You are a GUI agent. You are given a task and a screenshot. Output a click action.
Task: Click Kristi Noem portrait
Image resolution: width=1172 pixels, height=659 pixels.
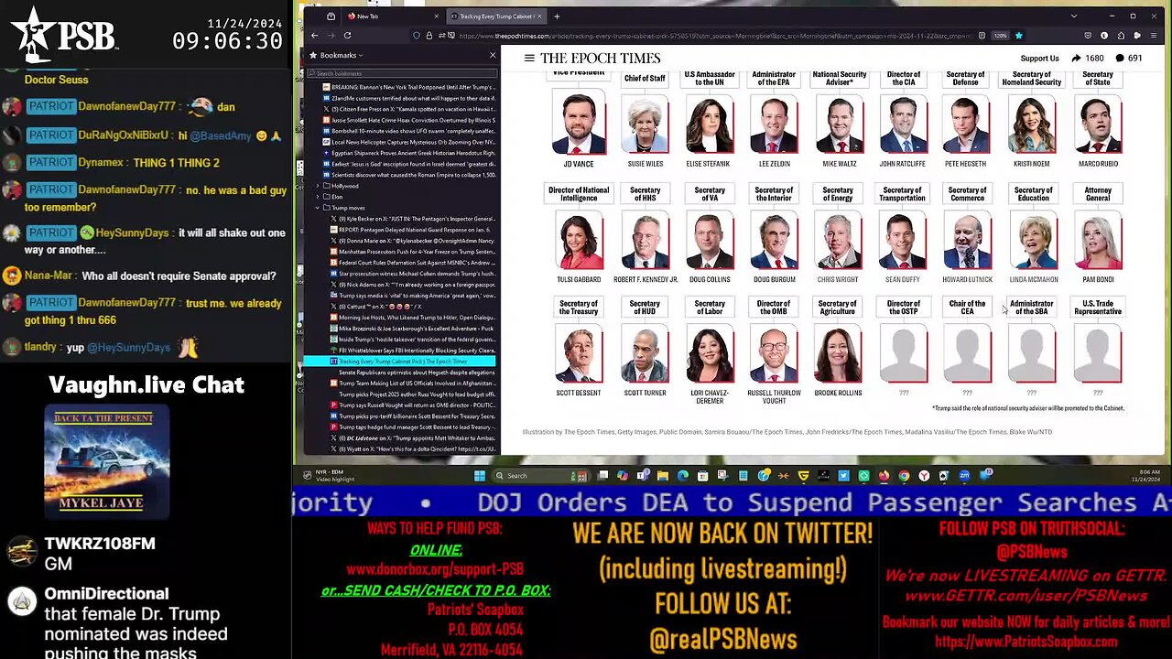(x=1032, y=123)
